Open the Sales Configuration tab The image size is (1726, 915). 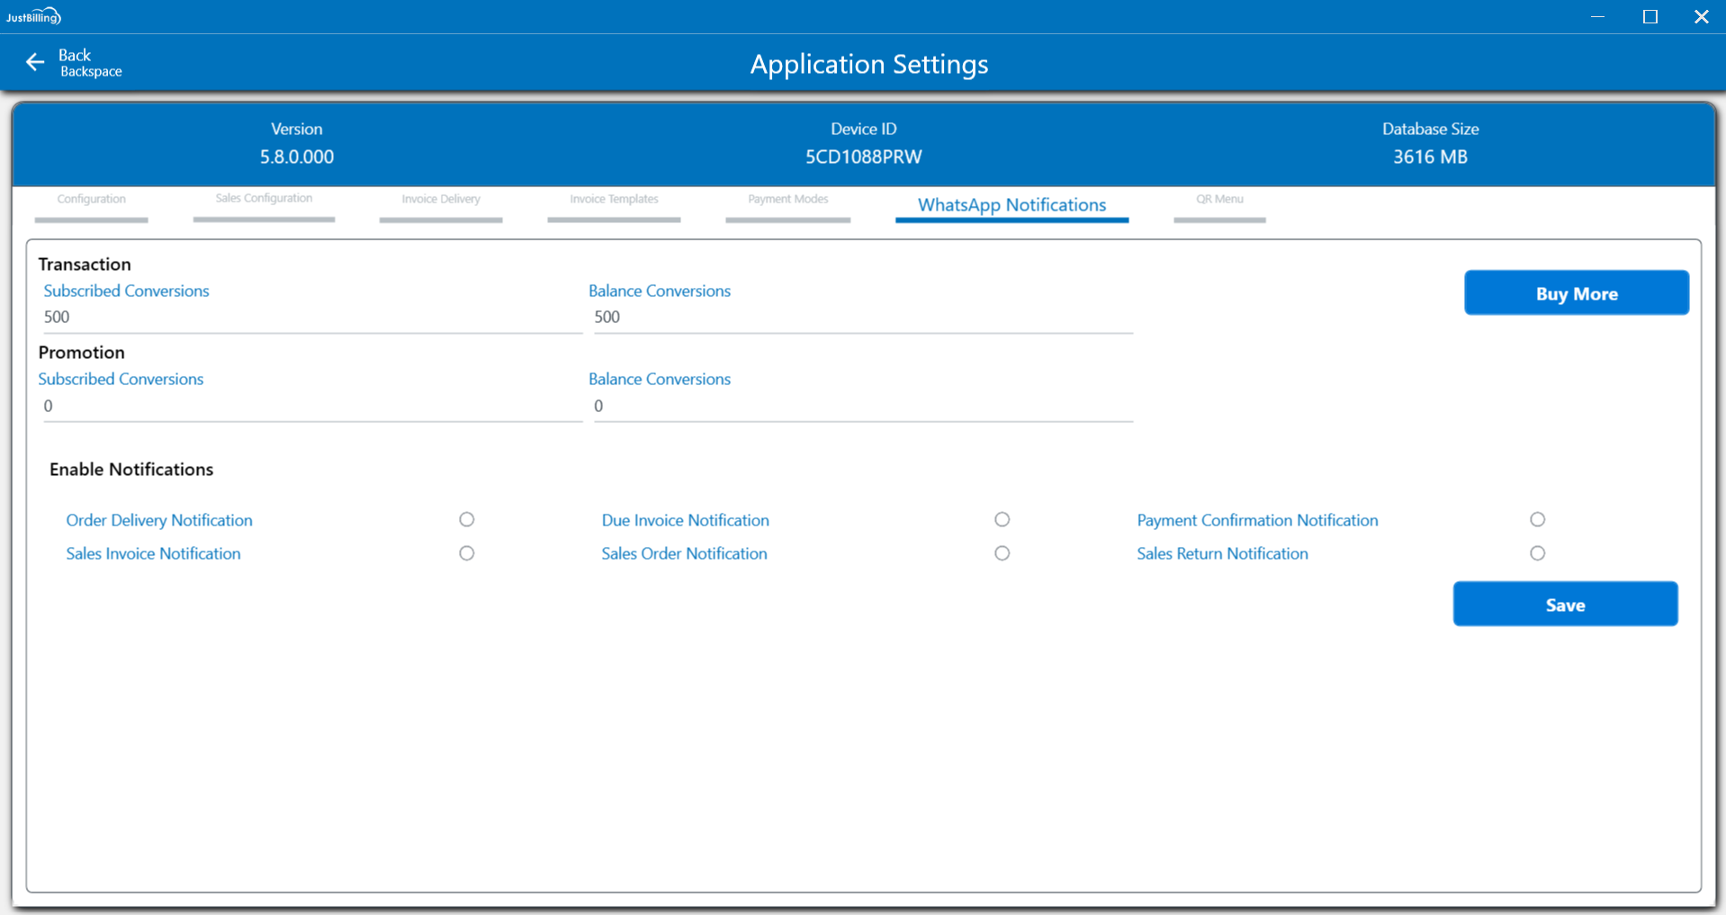264,199
